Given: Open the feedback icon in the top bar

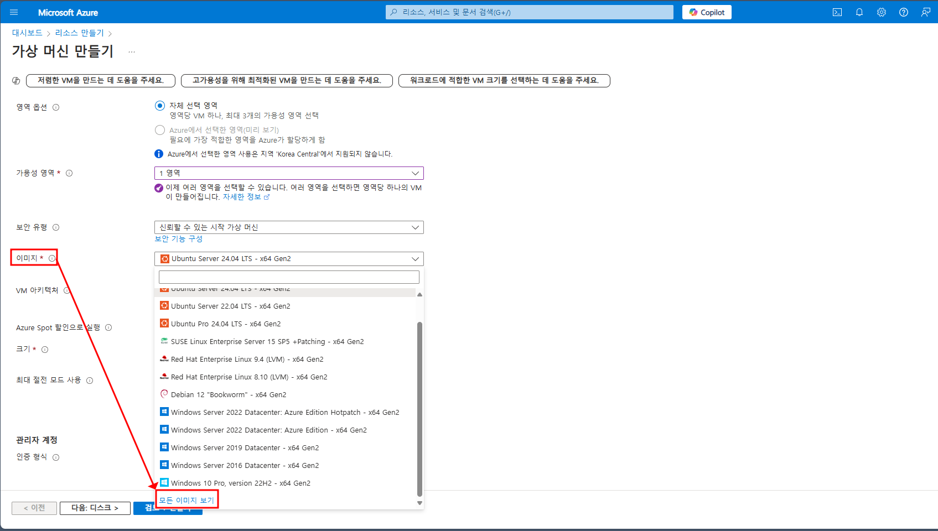Looking at the screenshot, I should pyautogui.click(x=925, y=12).
